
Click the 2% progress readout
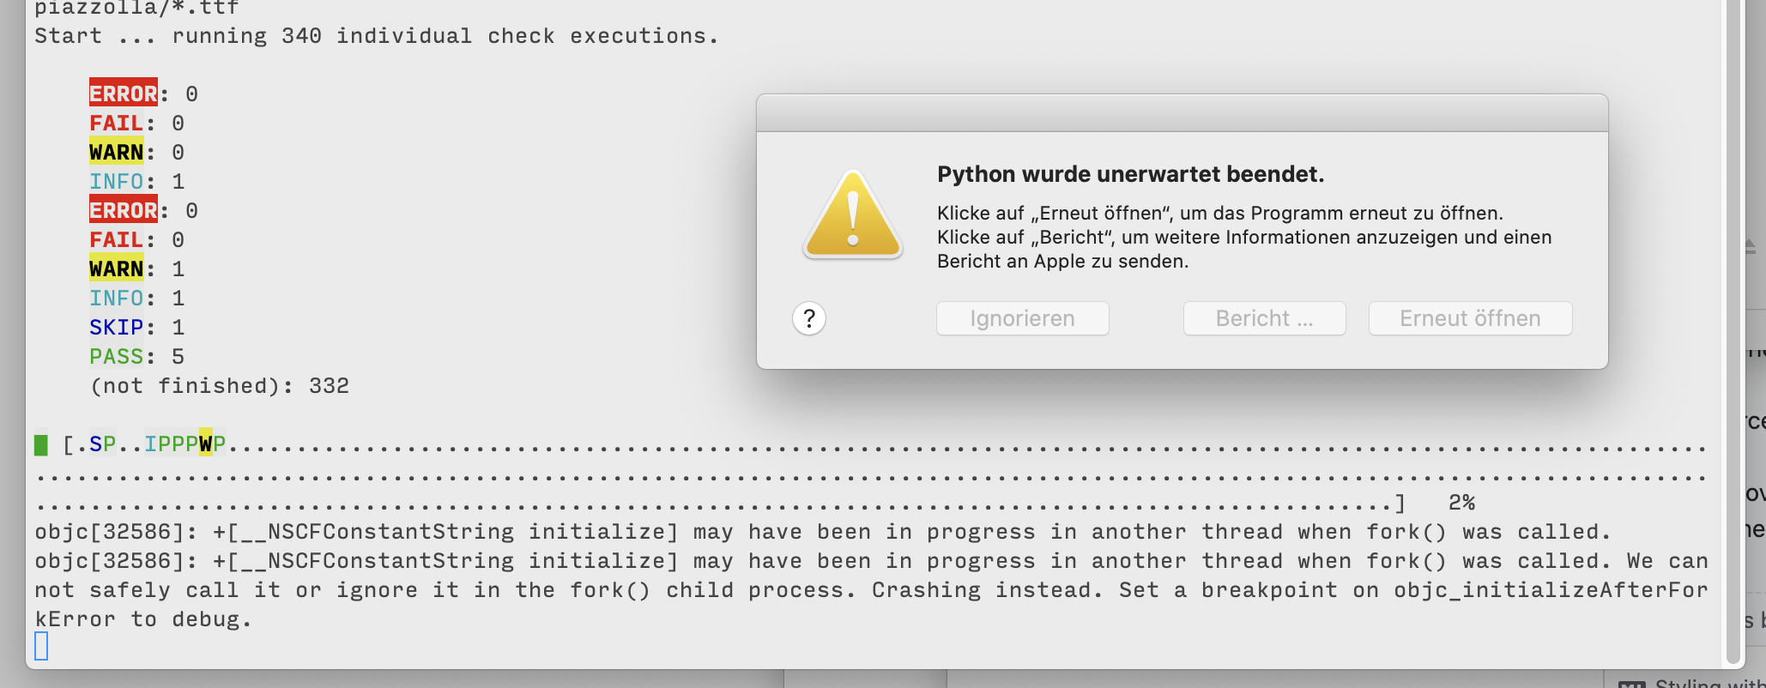[1461, 502]
